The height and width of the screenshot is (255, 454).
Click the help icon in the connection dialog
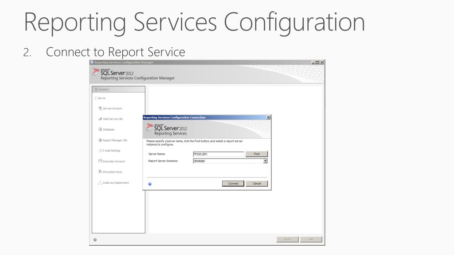(x=150, y=184)
